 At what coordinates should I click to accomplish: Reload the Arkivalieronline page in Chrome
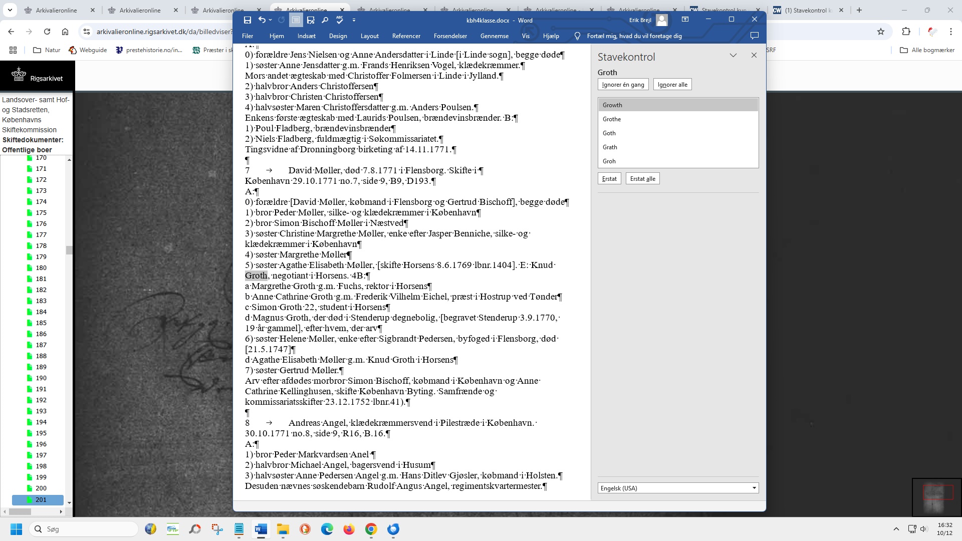47,32
